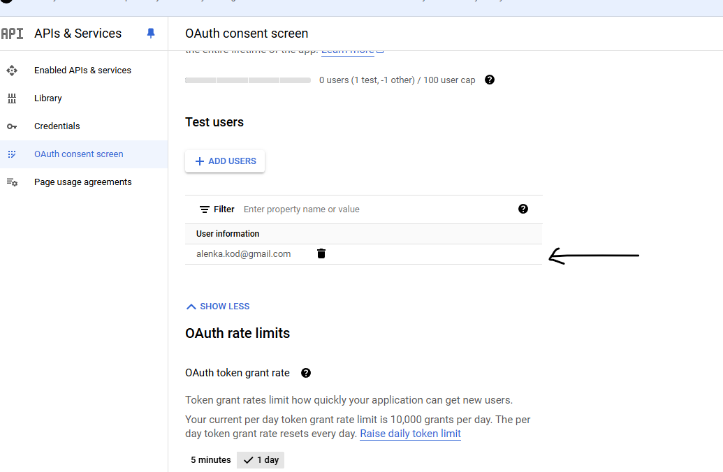
Task: Open Page usage agreements menu item
Action: click(82, 182)
